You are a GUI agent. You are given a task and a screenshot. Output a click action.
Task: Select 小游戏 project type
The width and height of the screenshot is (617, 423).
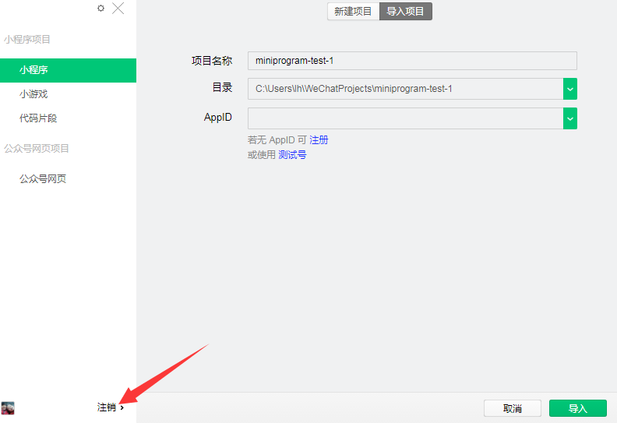(x=34, y=94)
